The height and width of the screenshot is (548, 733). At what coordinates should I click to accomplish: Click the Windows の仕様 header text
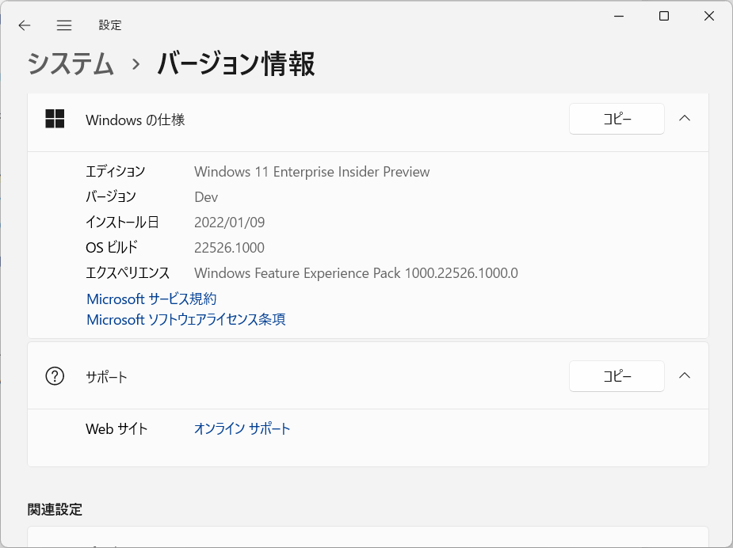[x=136, y=120]
